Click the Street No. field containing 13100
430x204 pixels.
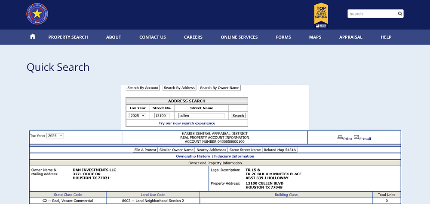pyautogui.click(x=162, y=116)
